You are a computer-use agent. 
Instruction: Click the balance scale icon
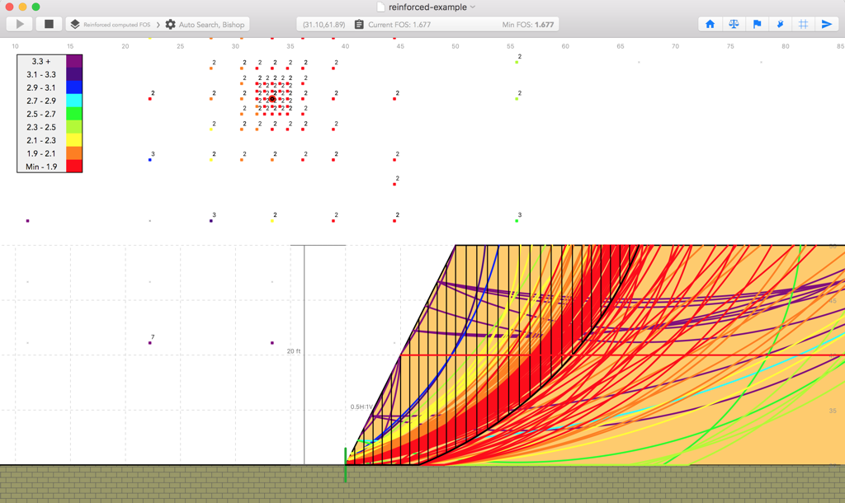(734, 24)
